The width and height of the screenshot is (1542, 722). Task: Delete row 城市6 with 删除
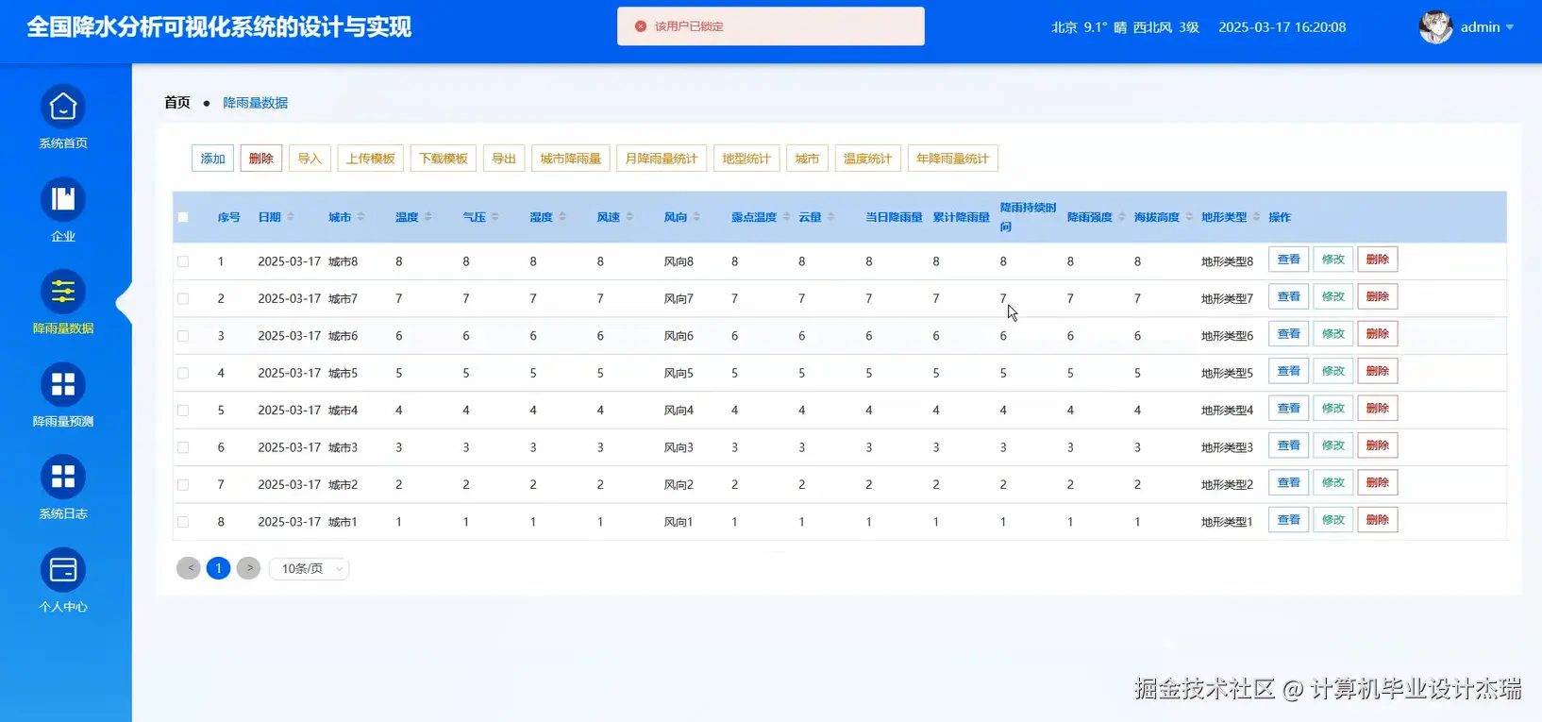tap(1378, 334)
